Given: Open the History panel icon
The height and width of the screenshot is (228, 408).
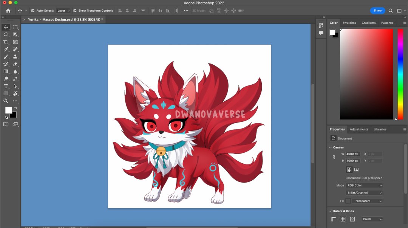Looking at the screenshot, I should [x=321, y=25].
